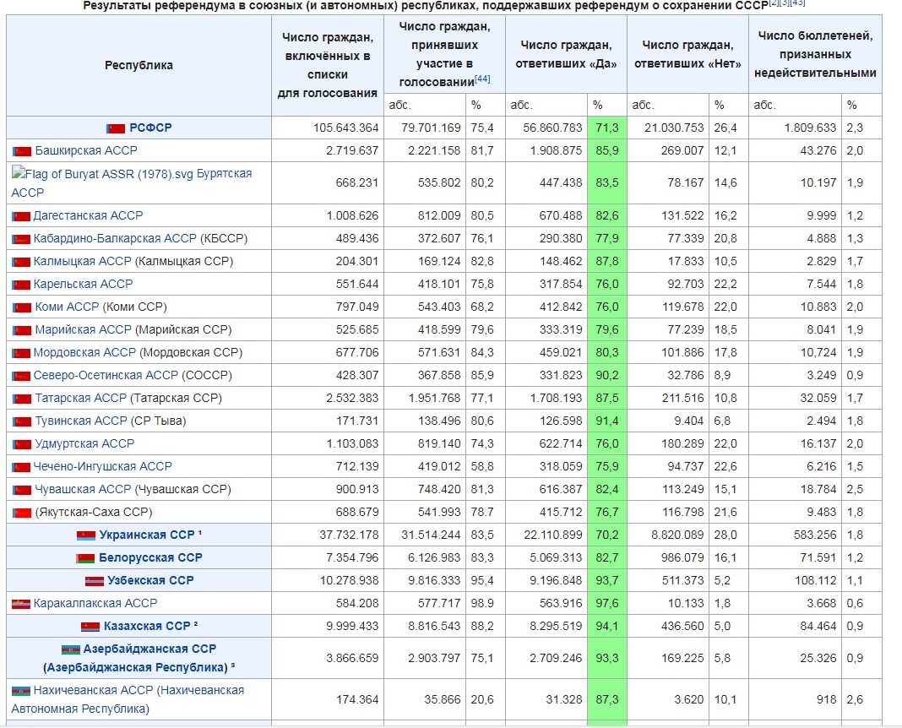Click the Белорусская ССР flag icon
902x728 pixels.
click(x=84, y=558)
